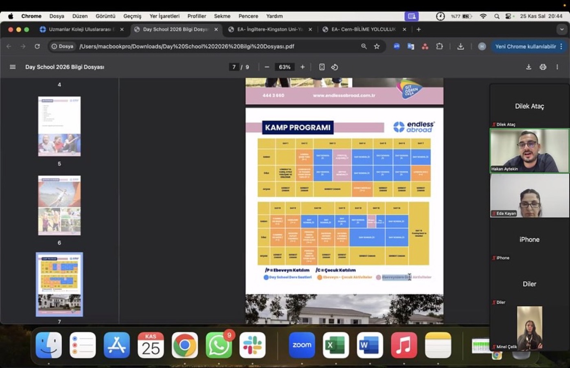This screenshot has height=368, width=570.
Task: Toggle the PDF sidebar menu icon
Action: point(13,67)
